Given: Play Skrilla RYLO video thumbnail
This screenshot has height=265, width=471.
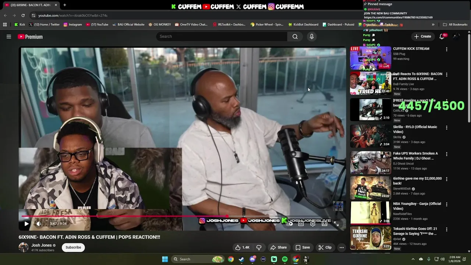Looking at the screenshot, I should point(370,136).
